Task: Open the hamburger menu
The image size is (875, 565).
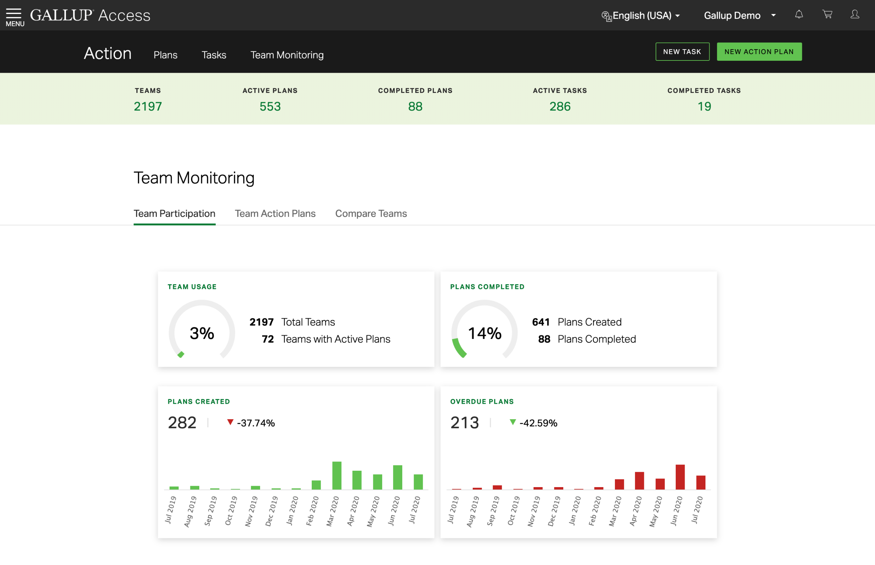Action: click(14, 14)
